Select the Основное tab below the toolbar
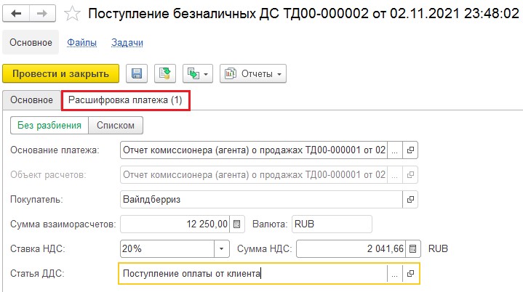Viewport: 523px width, 292px height. coord(32,100)
